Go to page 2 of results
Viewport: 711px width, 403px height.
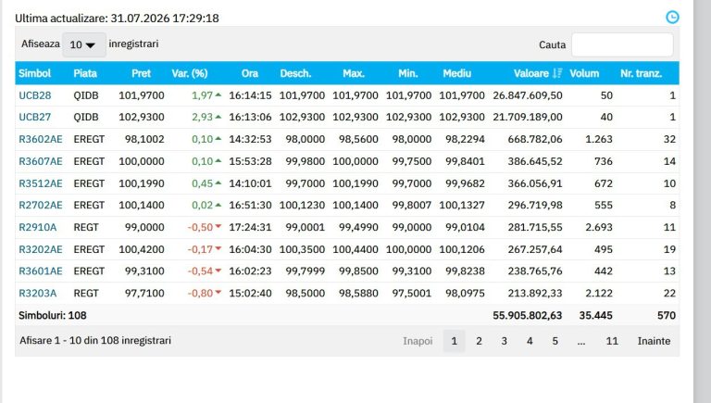(x=479, y=341)
